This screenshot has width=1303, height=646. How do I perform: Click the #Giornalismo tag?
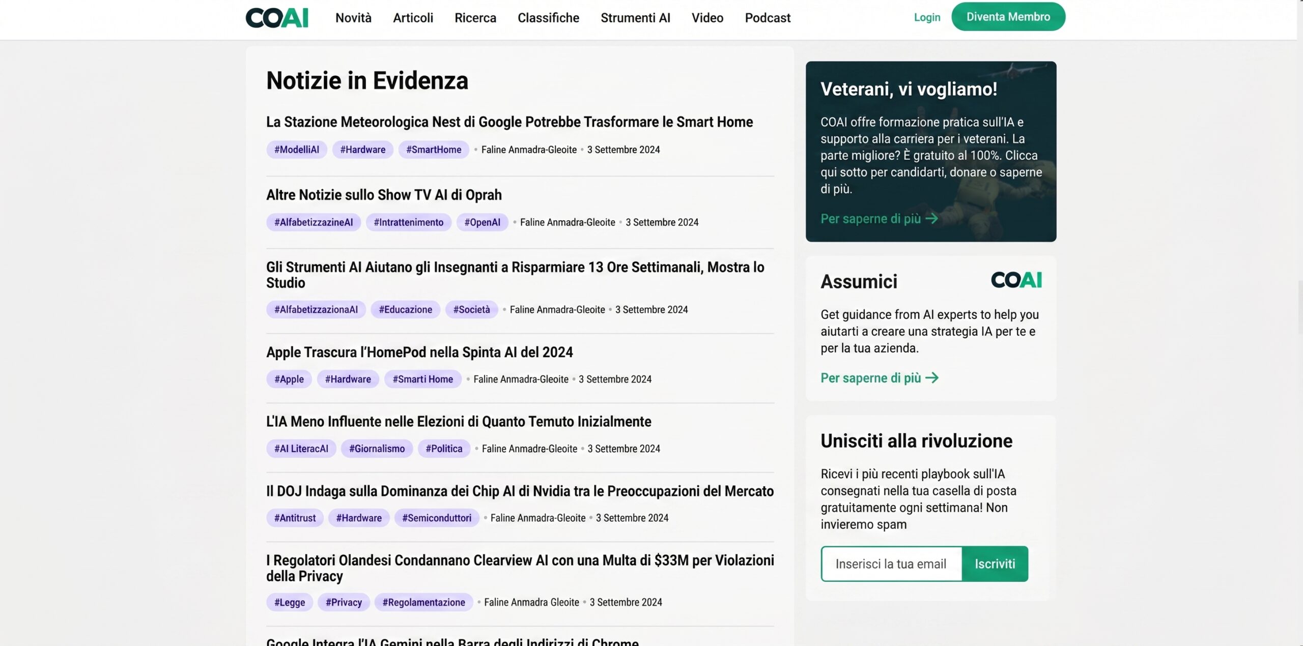[x=377, y=449]
